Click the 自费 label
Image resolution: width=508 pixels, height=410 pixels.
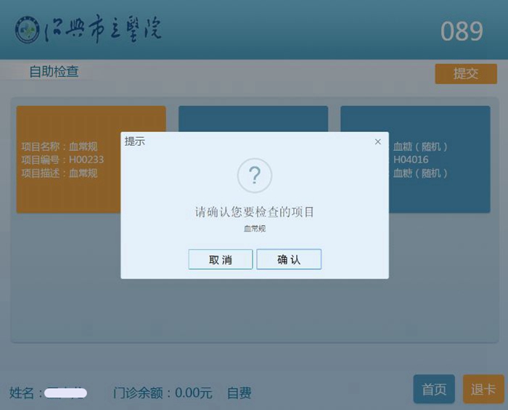(239, 393)
